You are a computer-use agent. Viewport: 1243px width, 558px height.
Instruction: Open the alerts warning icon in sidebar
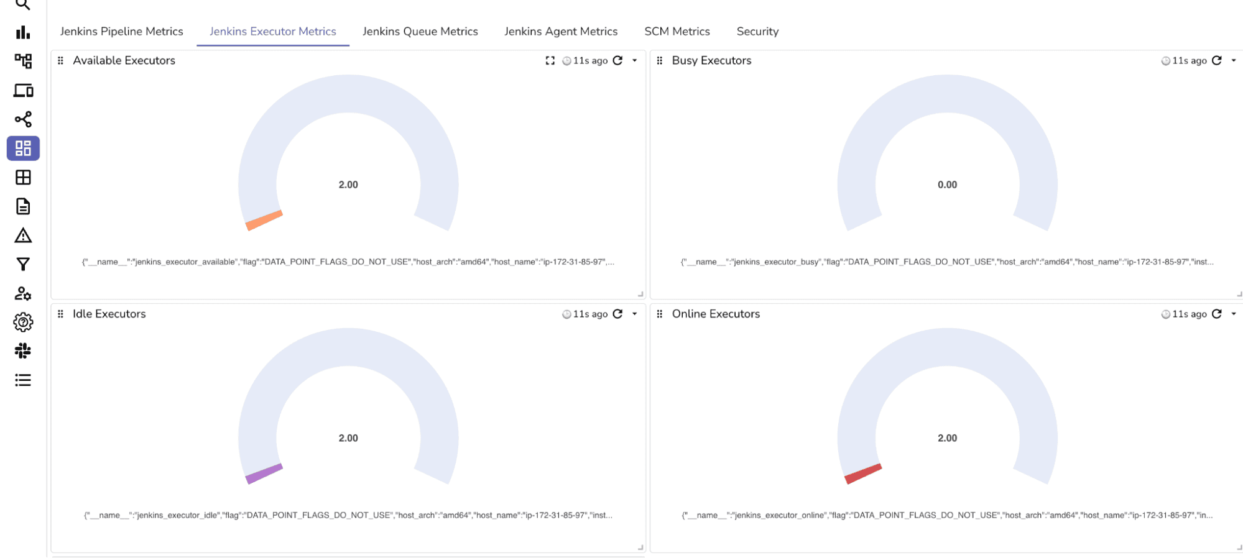pos(23,236)
